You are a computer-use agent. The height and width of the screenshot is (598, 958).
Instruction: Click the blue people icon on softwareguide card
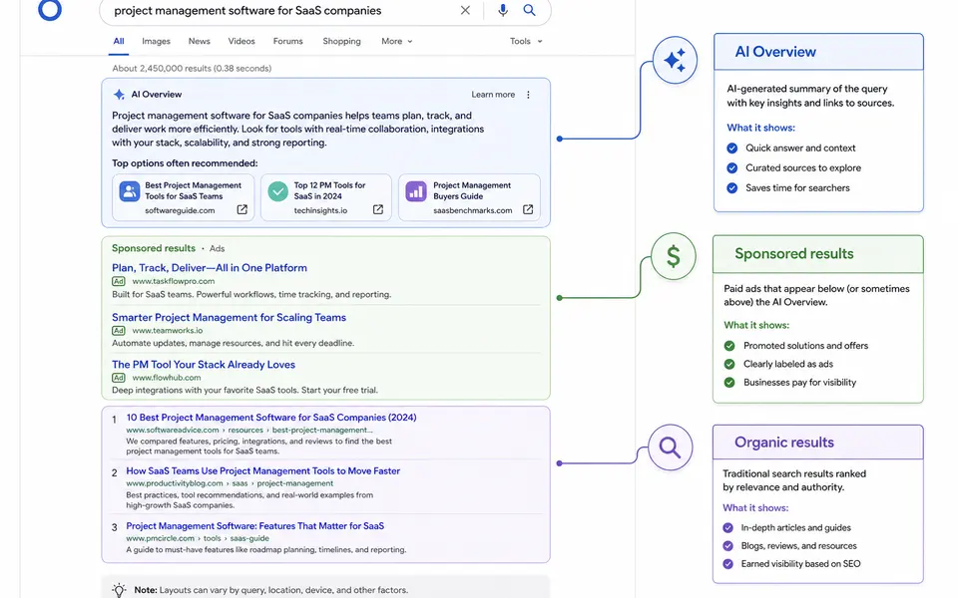click(130, 191)
